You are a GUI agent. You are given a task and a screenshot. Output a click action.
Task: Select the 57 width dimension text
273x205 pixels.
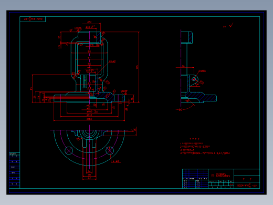click(x=89, y=58)
